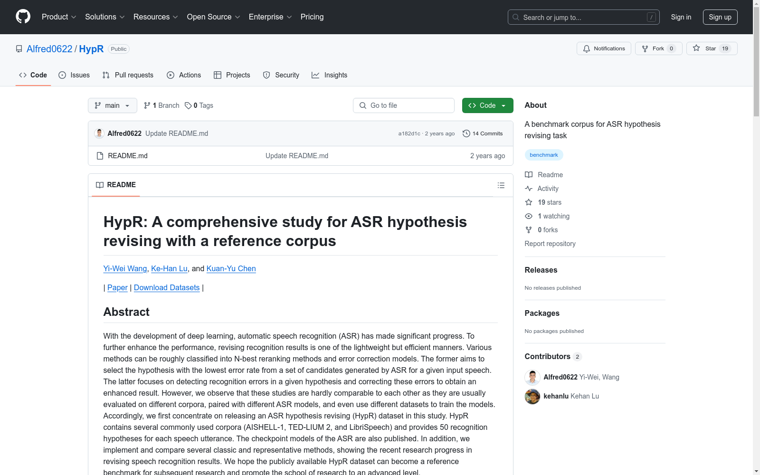Open the README.md file link
760x475 pixels.
128,156
